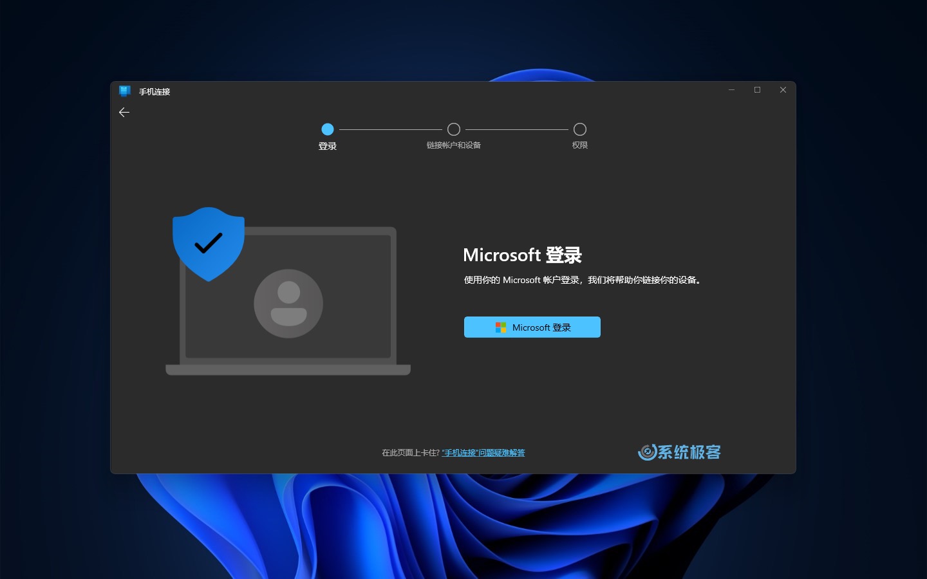Select the 权限 step circle
Screen dimensions: 927x579
580,129
